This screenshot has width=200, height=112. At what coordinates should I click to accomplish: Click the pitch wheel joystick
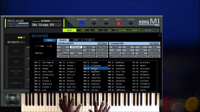12,100
